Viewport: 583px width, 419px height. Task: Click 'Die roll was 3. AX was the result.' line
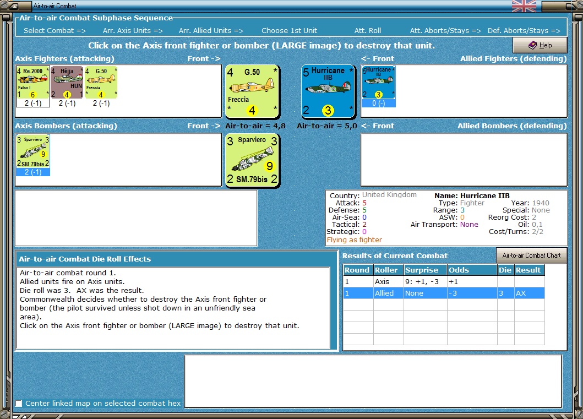(x=82, y=290)
